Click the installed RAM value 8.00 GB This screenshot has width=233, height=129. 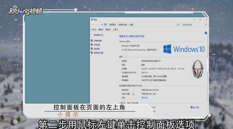coord(144,73)
